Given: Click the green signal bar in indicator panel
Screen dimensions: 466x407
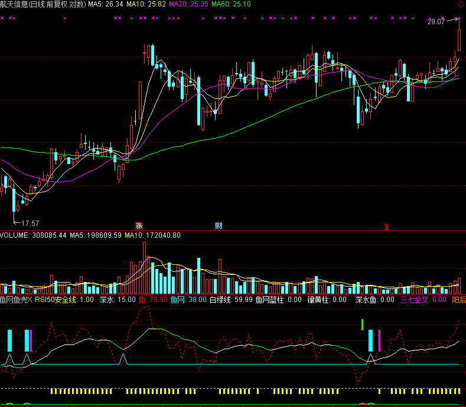Looking at the screenshot, I should click(x=362, y=324).
